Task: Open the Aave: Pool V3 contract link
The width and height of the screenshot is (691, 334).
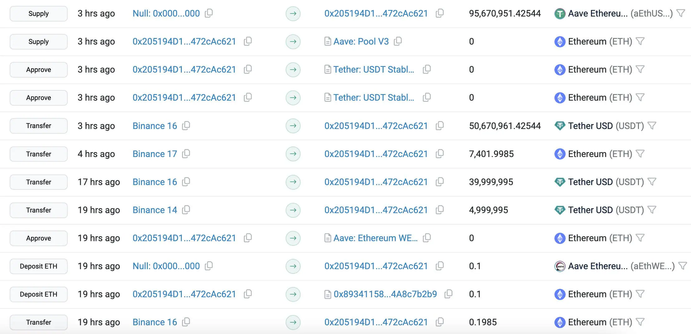Action: pos(361,41)
